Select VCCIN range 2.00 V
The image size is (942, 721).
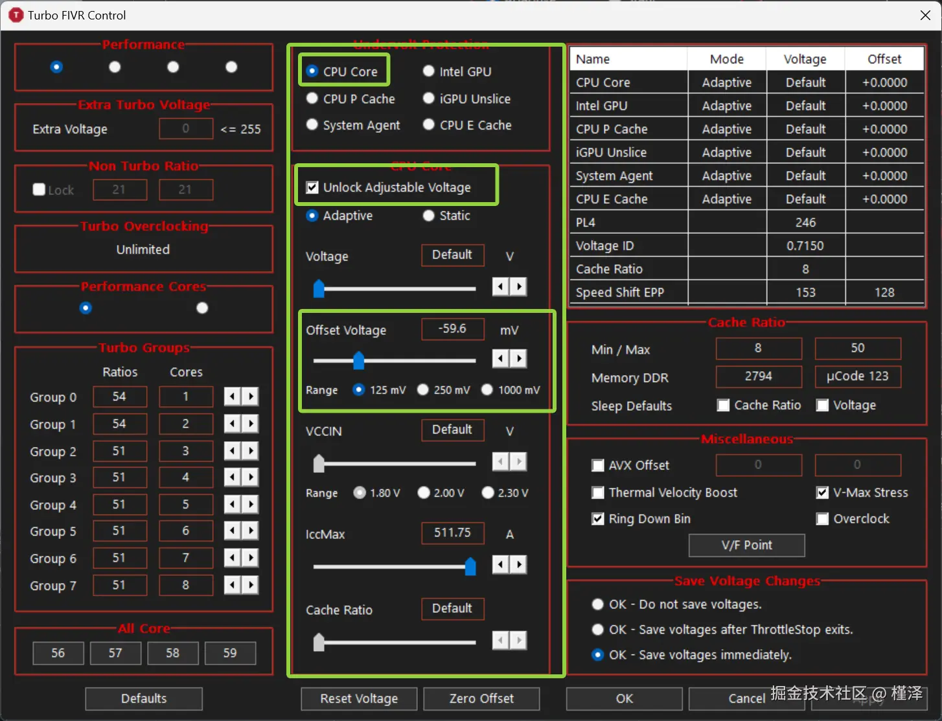point(424,493)
